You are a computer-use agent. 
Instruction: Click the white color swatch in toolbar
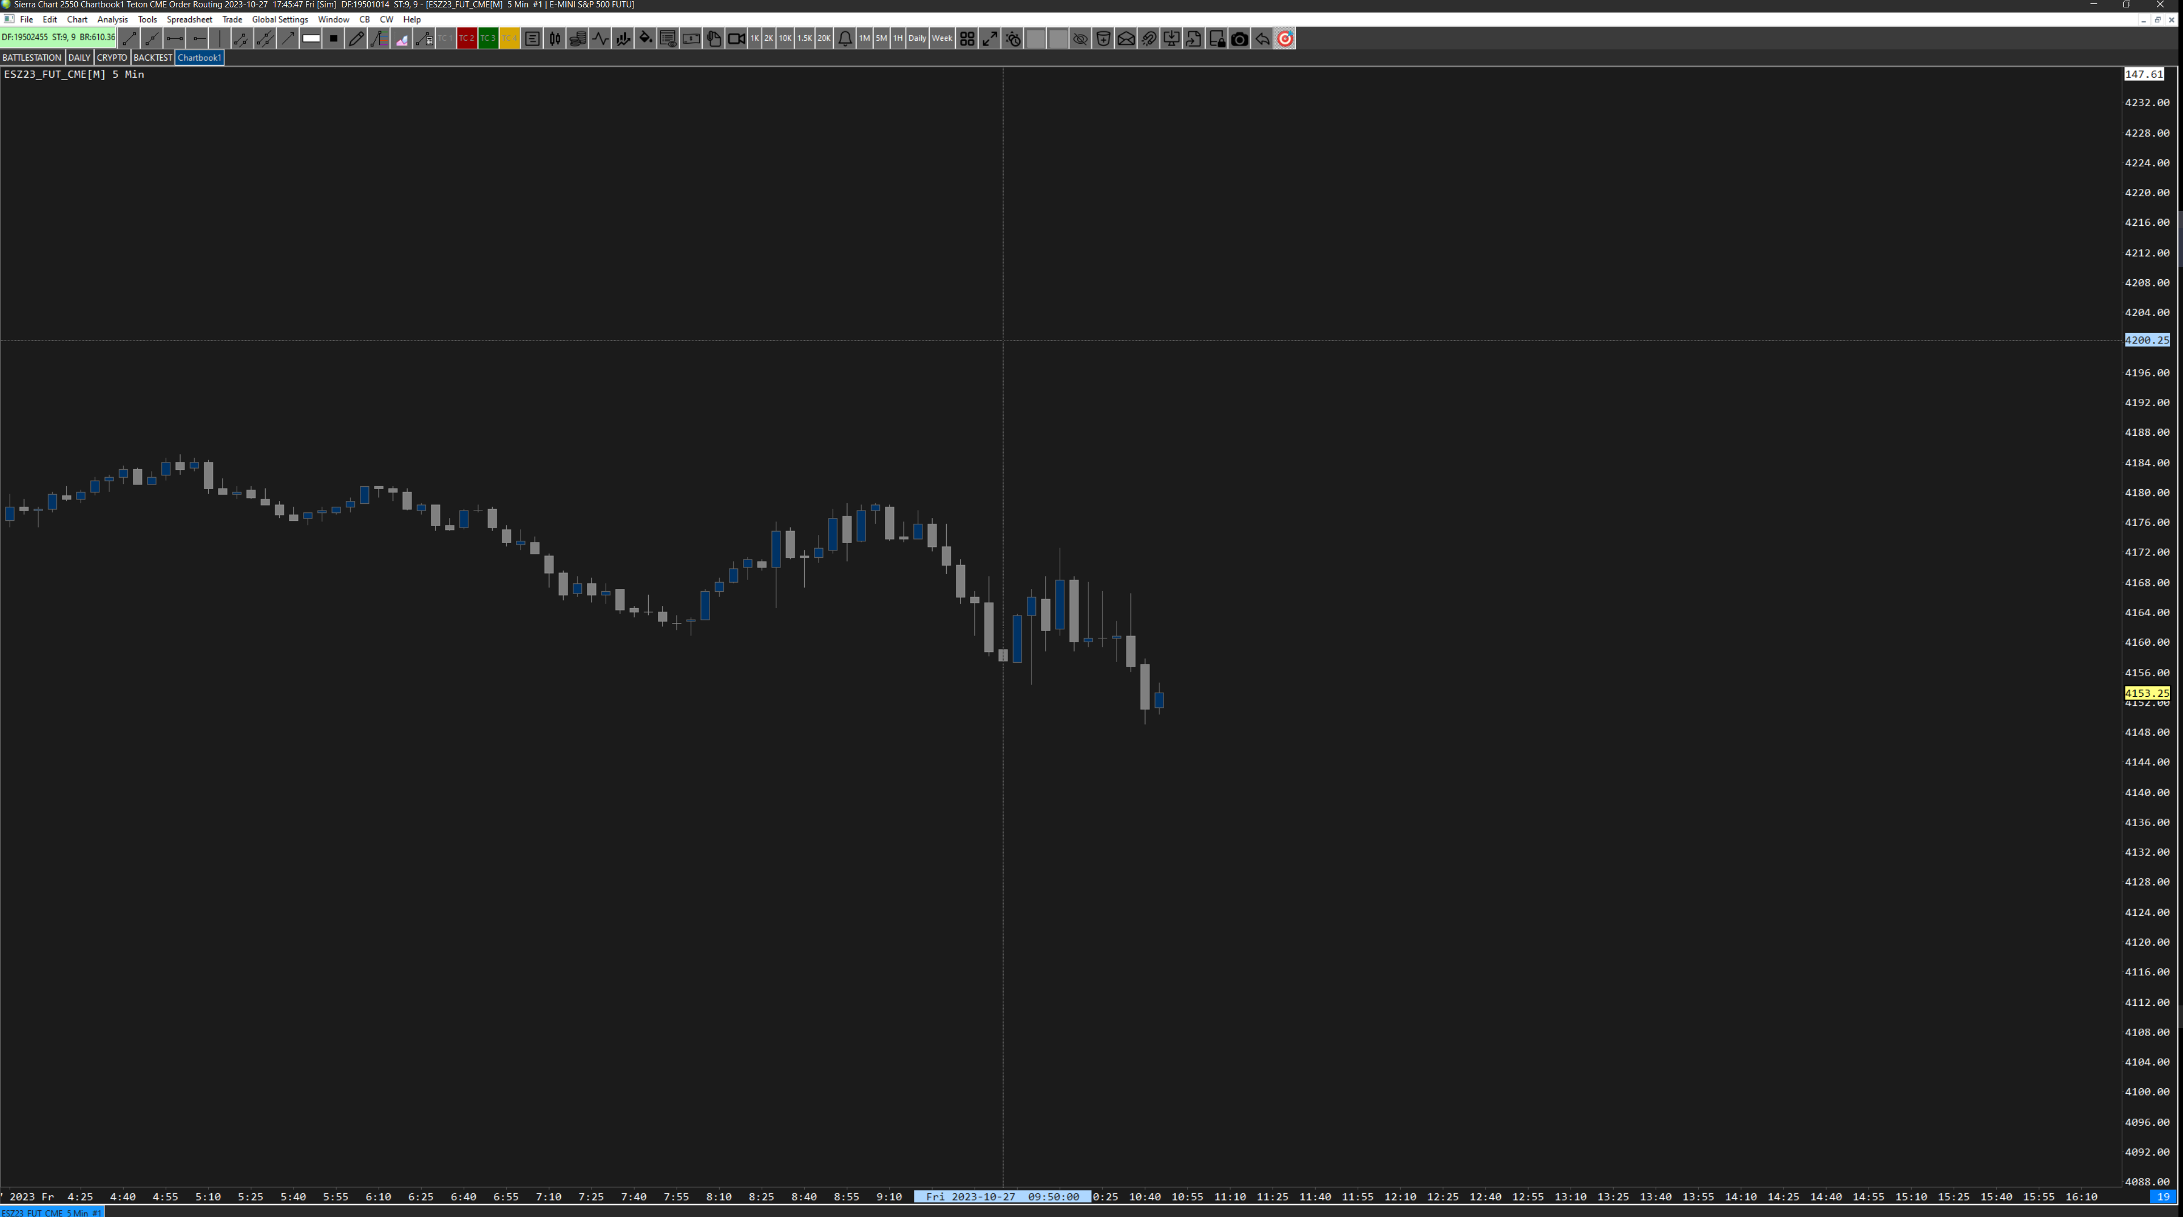tap(311, 38)
